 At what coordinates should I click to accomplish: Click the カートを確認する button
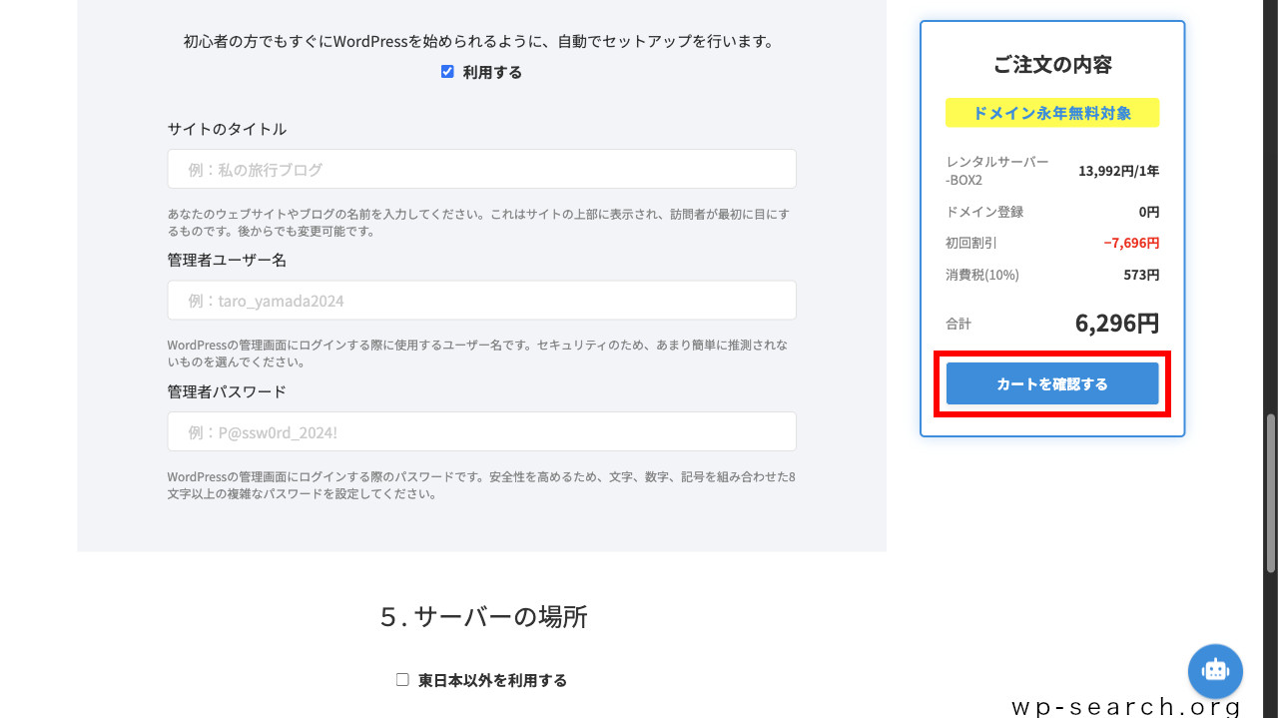coord(1052,383)
